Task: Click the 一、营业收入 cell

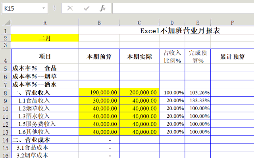Action: tap(45, 93)
